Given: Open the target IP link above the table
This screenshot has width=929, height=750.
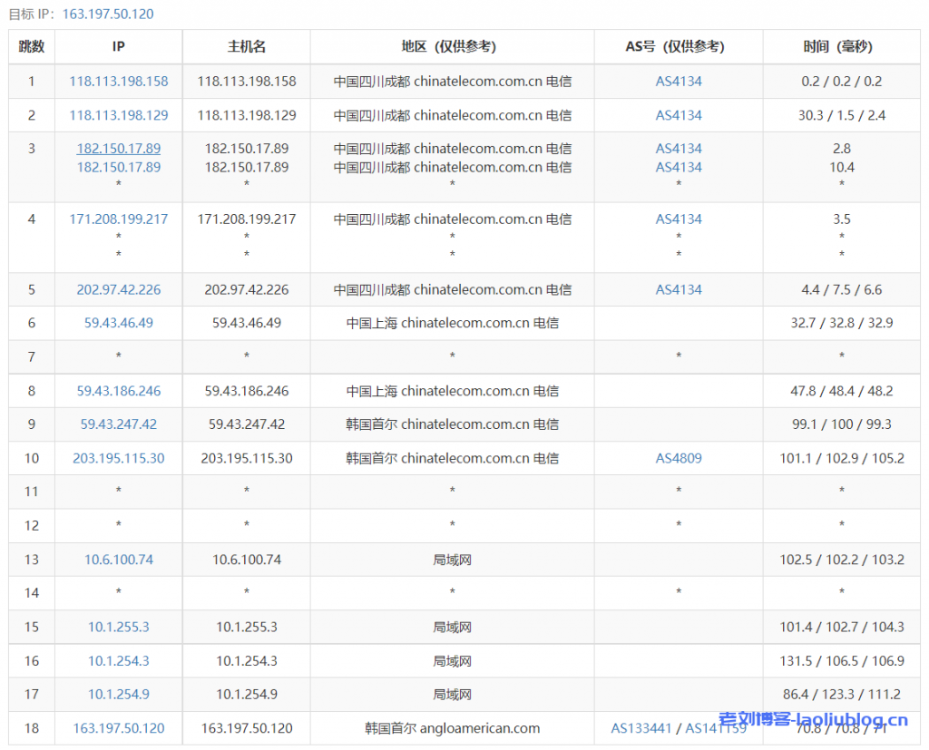Looking at the screenshot, I should 108,14.
